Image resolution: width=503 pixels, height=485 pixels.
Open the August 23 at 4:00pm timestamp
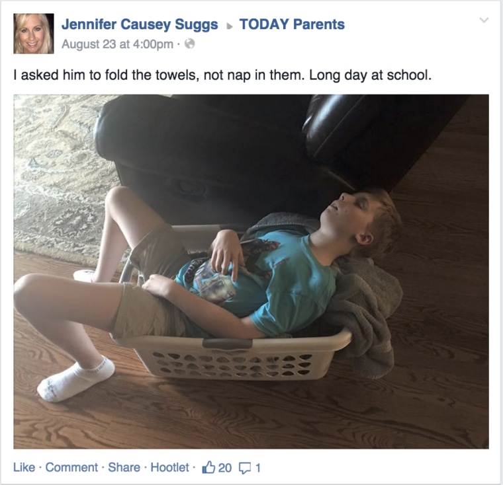pyautogui.click(x=117, y=44)
